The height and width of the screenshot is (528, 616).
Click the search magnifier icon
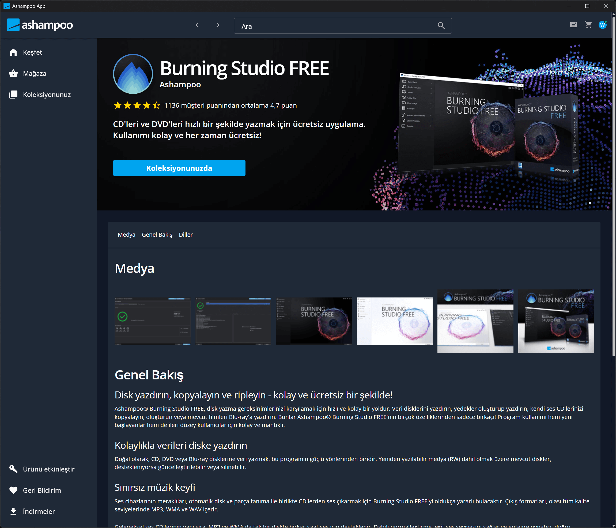[x=441, y=26]
